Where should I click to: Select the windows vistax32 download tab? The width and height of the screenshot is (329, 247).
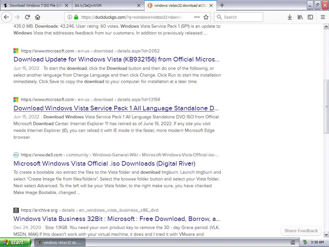181,5
